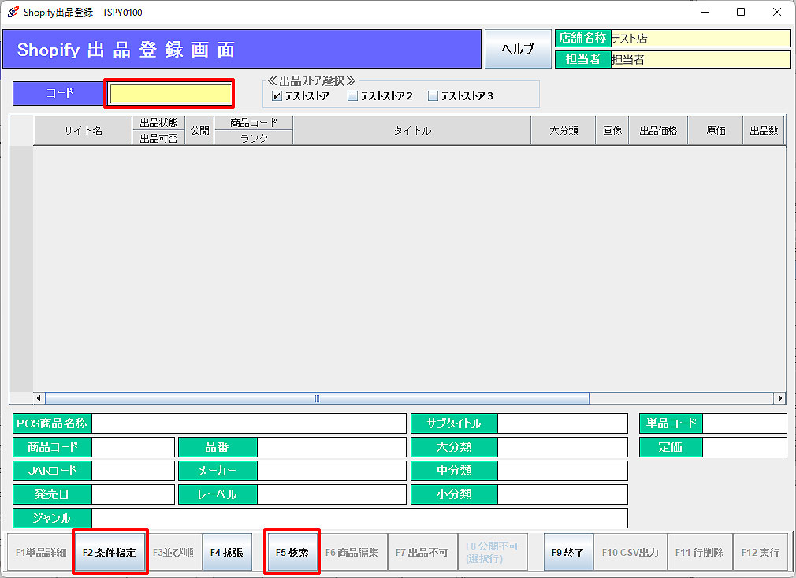Click the POS商品名称 text field

tap(248, 423)
